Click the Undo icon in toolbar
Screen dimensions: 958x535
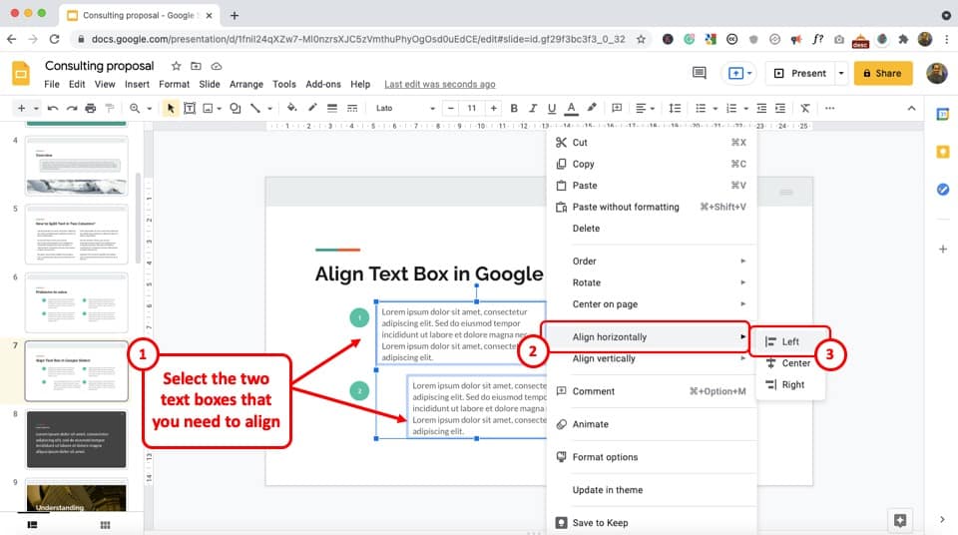point(53,108)
